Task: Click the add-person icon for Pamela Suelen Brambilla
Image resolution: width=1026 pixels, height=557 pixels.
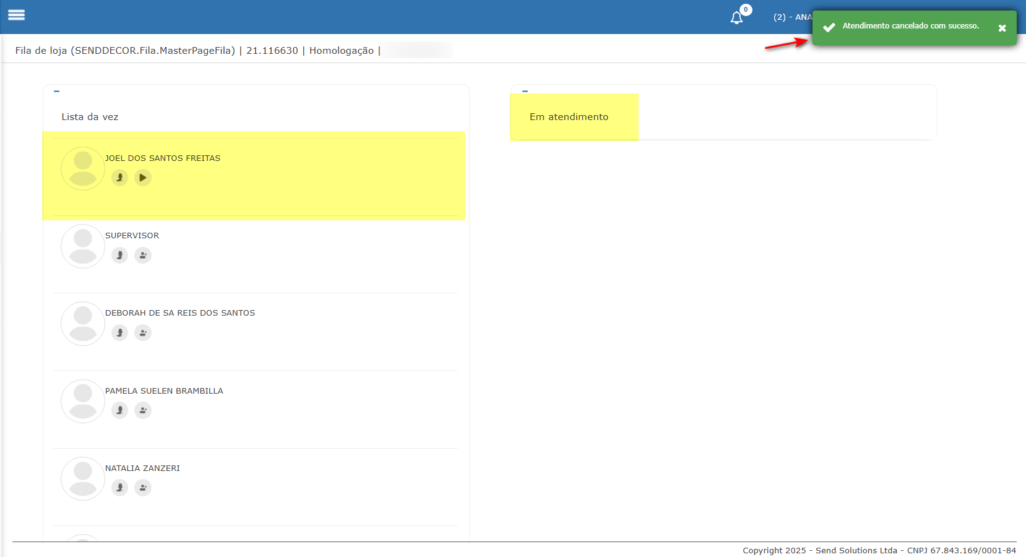Action: 143,410
